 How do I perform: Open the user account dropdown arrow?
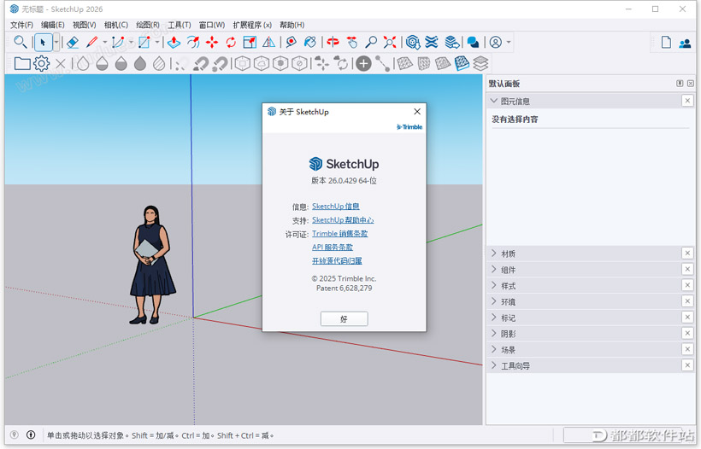509,42
